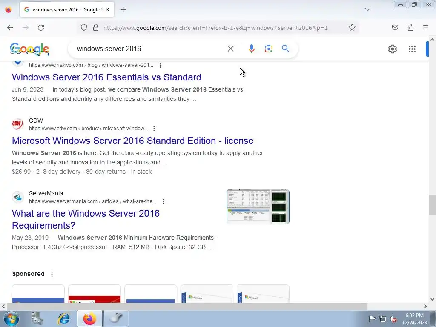
Task: Submit search with the magnifier icon
Action: click(285, 49)
